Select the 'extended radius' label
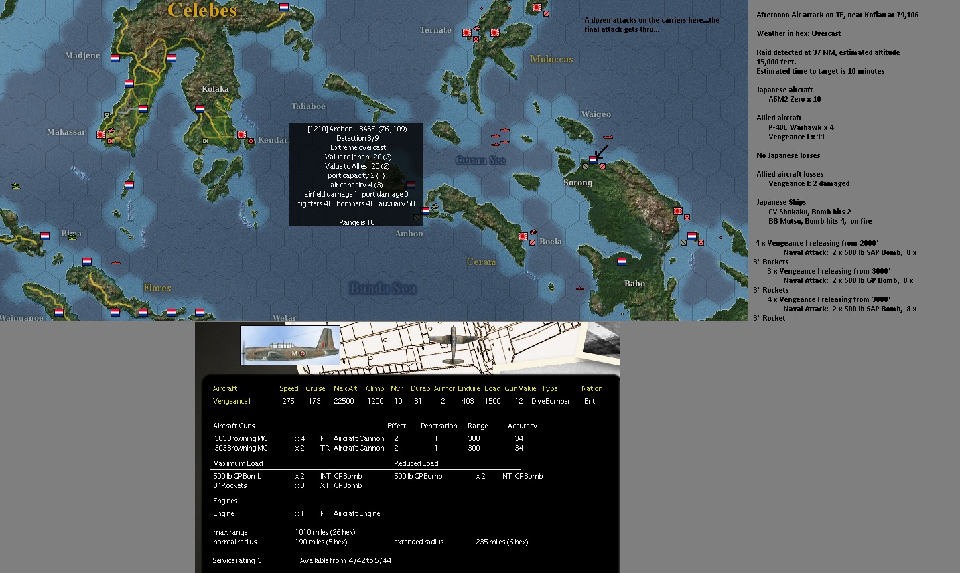This screenshot has width=960, height=573. (419, 542)
